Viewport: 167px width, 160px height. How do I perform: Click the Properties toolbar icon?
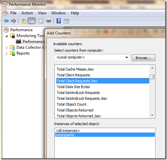point(41,21)
